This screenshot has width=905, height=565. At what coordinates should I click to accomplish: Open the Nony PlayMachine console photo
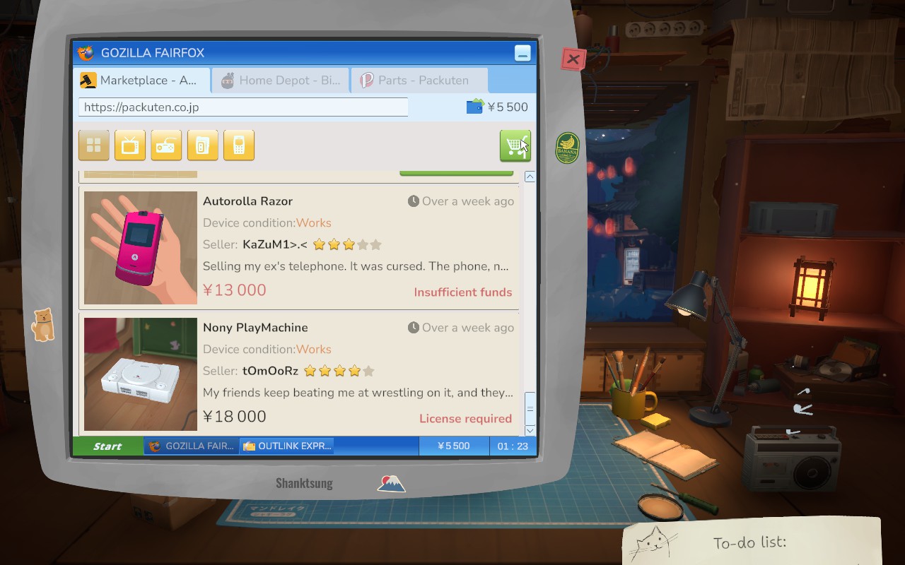(141, 374)
